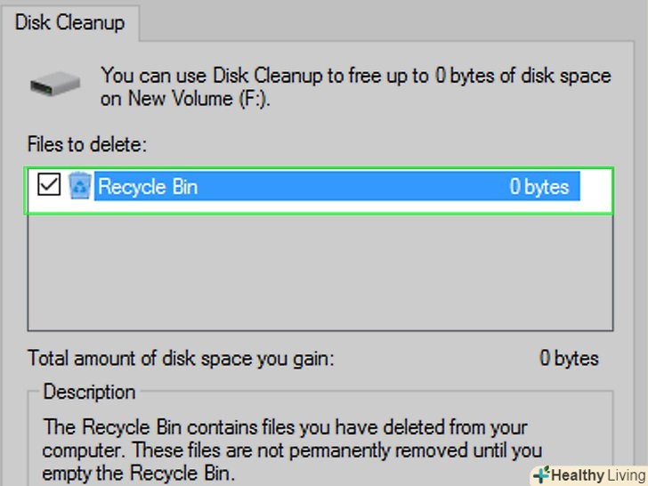Click 'Total amount of disk space you gain' label
Image resolution: width=648 pixels, height=486 pixels.
181,360
